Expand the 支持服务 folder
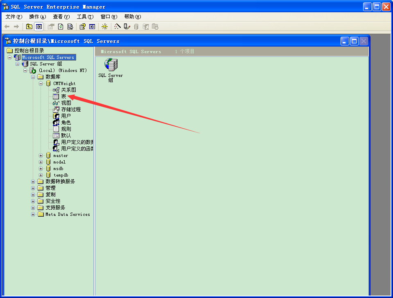This screenshot has height=298, width=393. [33, 208]
